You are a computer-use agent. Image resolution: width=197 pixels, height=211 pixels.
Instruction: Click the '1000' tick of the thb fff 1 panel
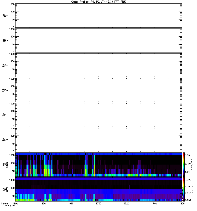[x=12, y=4]
